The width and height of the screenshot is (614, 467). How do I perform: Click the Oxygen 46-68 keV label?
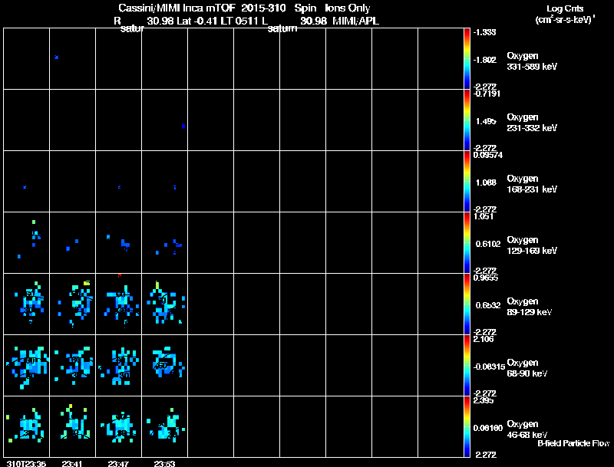point(527,430)
